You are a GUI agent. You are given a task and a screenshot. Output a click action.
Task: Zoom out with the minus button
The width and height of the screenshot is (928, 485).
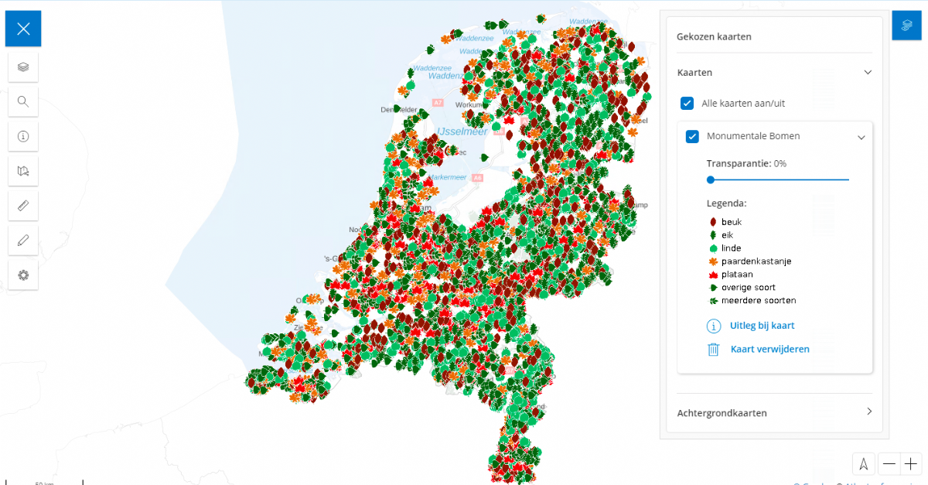[889, 464]
